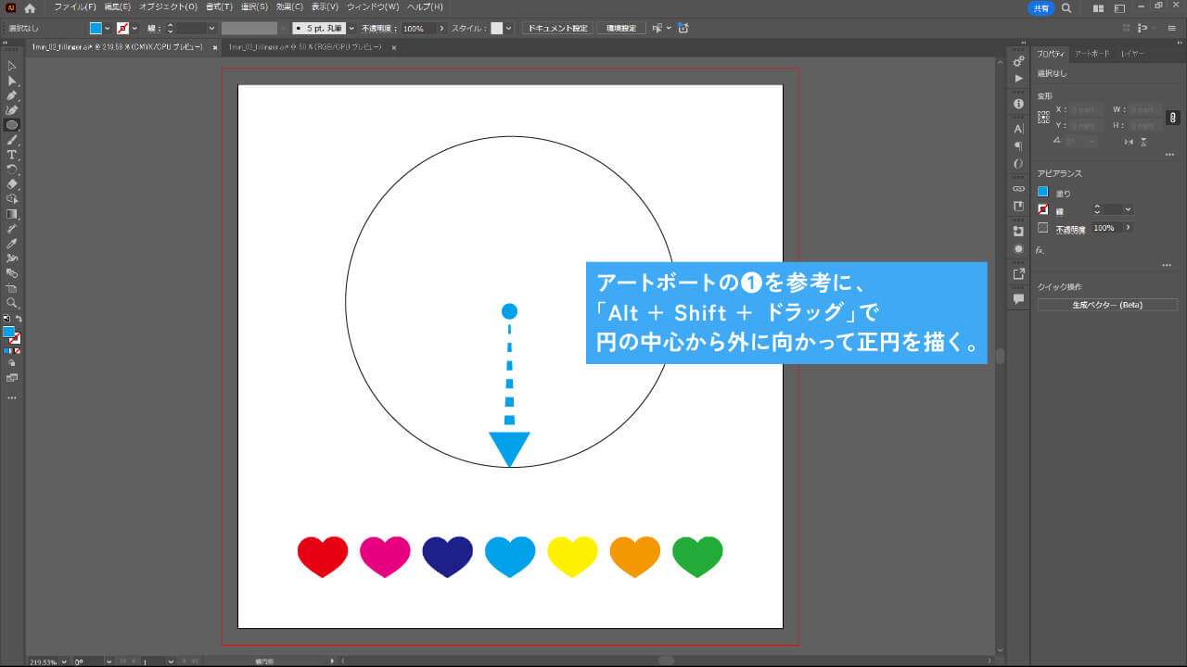The height and width of the screenshot is (667, 1187).
Task: Open the Links panel icon in dock
Action: [x=1018, y=188]
